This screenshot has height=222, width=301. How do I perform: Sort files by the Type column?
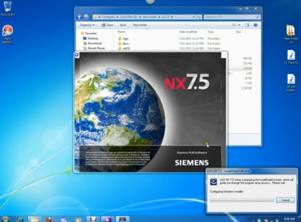tap(211, 32)
